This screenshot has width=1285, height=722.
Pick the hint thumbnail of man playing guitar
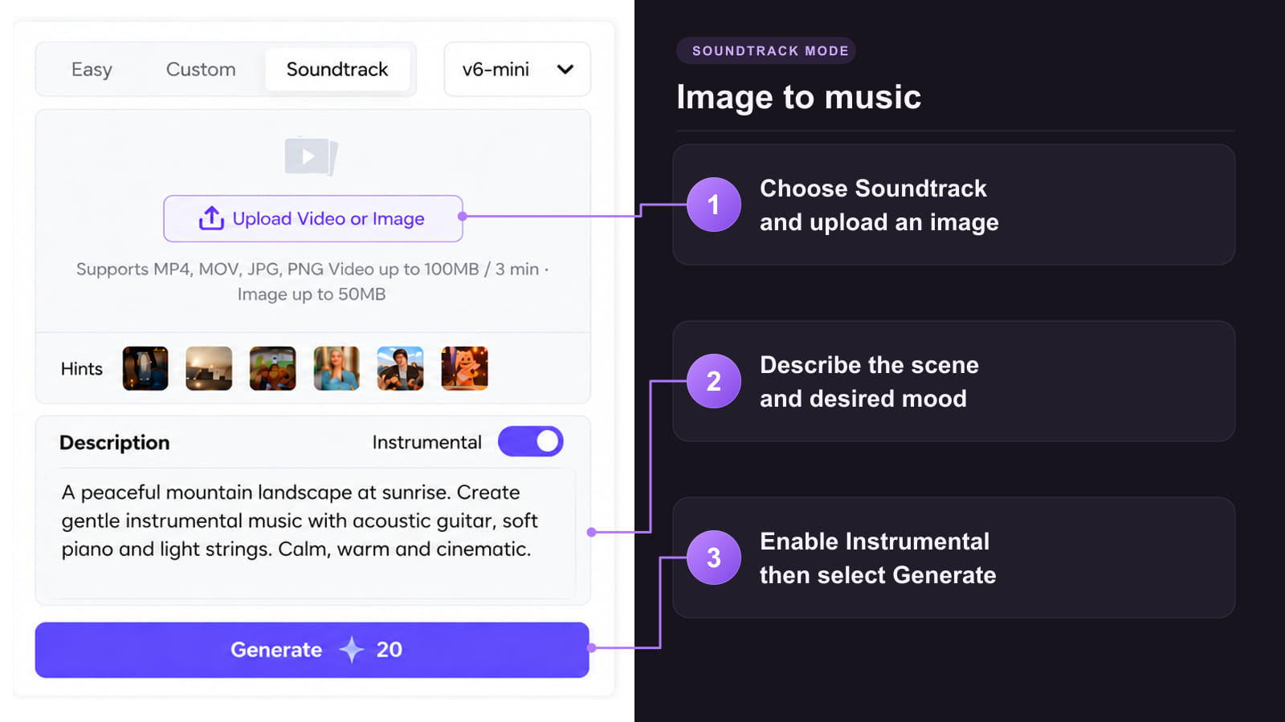tap(401, 368)
